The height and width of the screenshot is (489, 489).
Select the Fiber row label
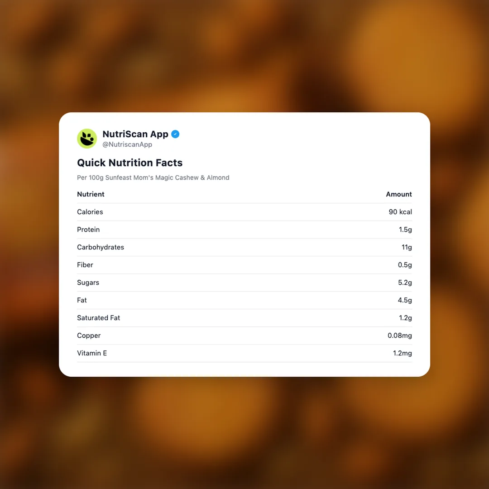click(85, 265)
